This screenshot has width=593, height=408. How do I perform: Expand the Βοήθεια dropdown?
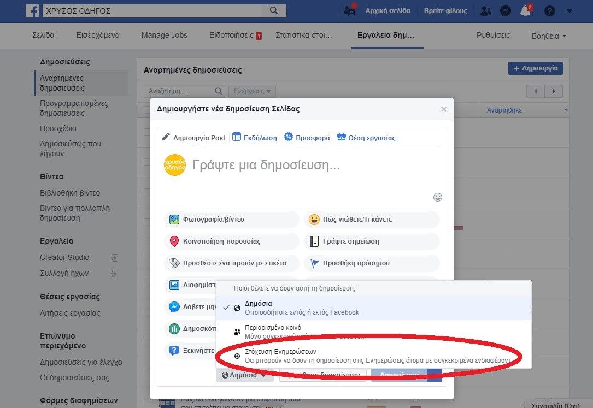(x=548, y=36)
